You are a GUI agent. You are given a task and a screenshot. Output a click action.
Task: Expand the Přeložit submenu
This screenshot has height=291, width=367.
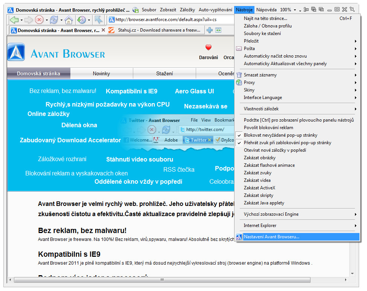(297, 41)
